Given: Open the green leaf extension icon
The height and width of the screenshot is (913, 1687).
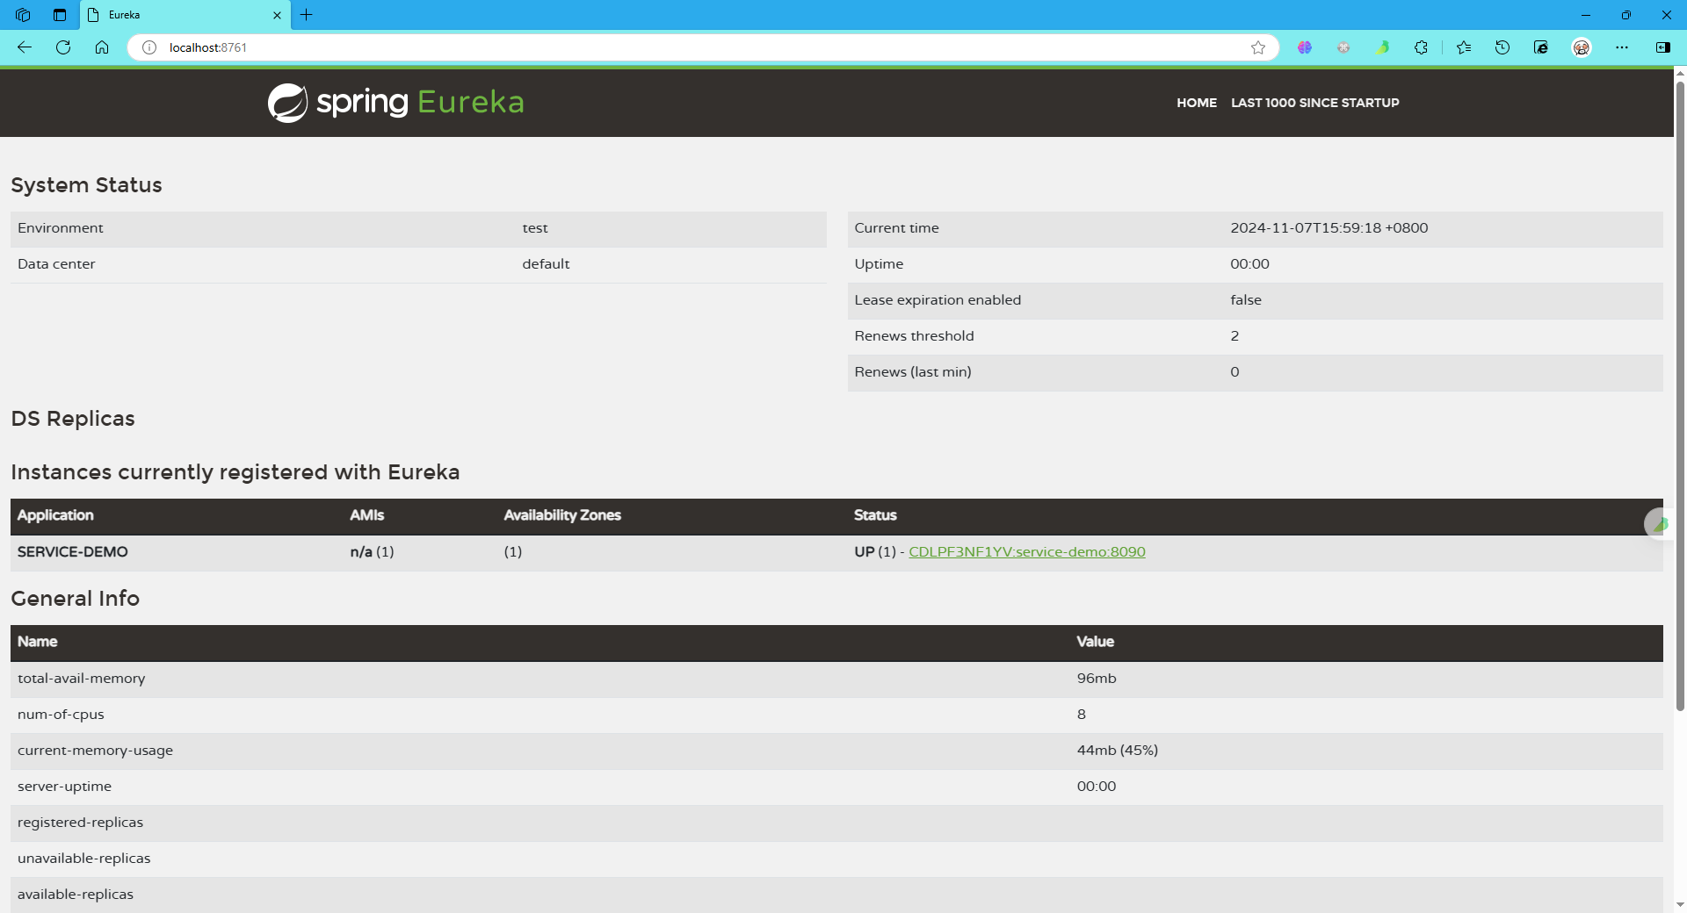Looking at the screenshot, I should pos(1382,47).
